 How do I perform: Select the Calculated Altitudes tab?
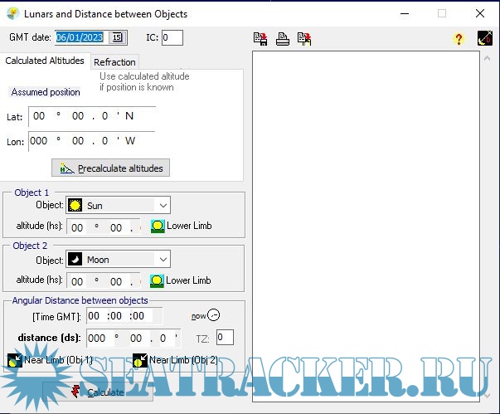44,61
